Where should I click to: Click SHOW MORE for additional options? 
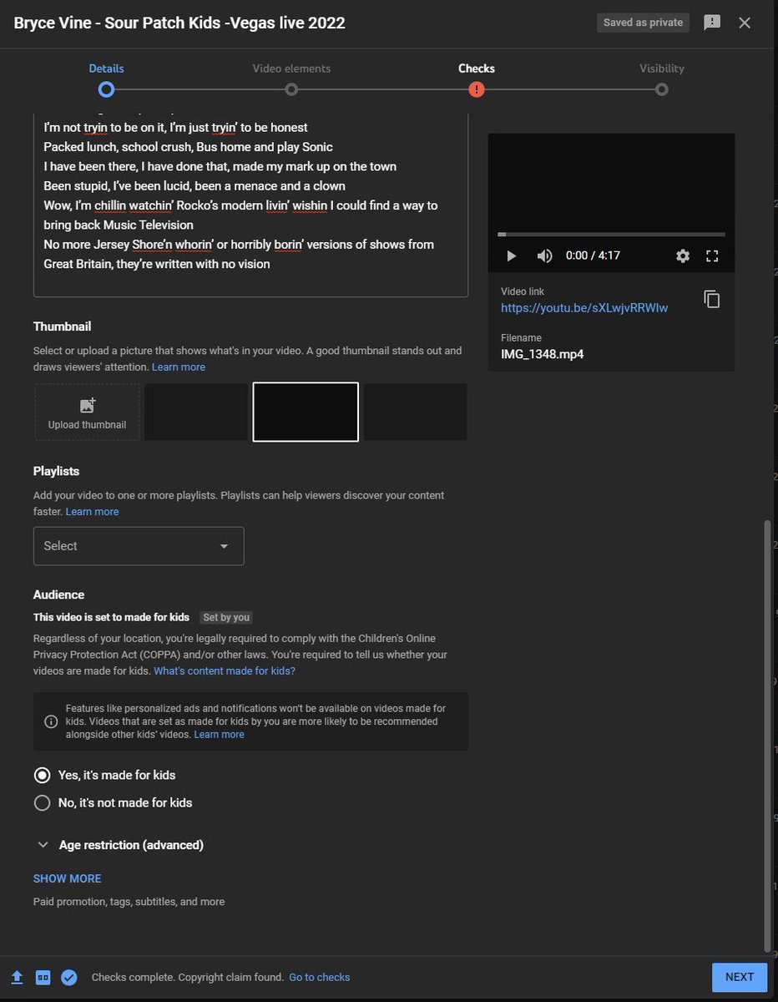coord(68,878)
